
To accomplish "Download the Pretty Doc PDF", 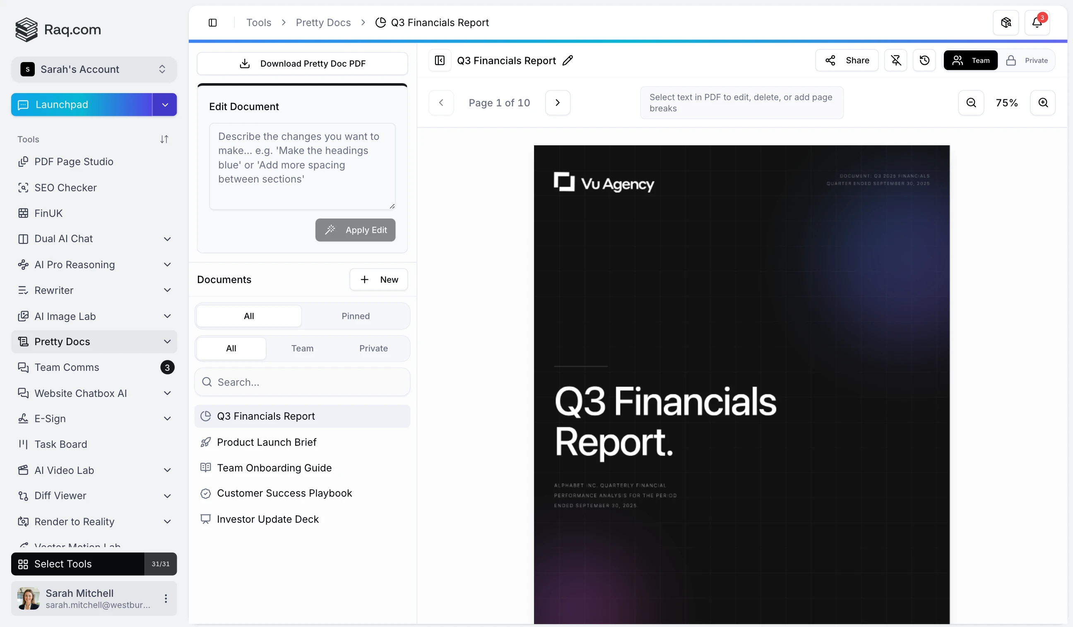I will click(x=302, y=63).
